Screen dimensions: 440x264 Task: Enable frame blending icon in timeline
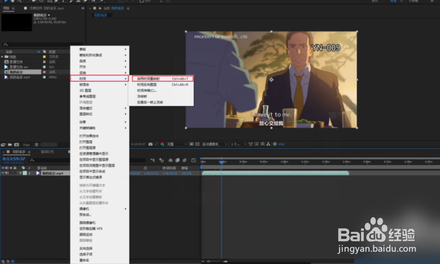click(177, 160)
